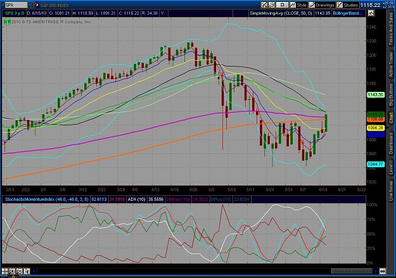
Task: Select the D daily timeframe button
Action: click(x=282, y=5)
